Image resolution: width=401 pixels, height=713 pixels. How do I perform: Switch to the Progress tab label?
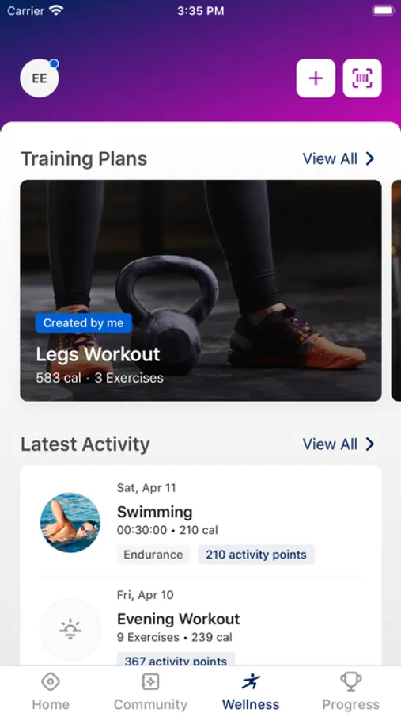pos(350,704)
